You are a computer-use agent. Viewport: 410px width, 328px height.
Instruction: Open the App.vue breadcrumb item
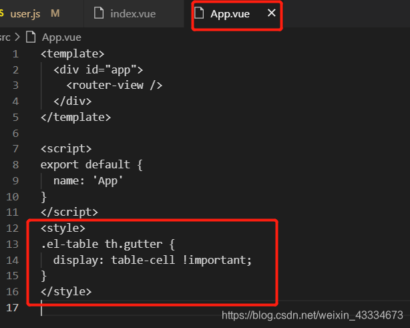(x=61, y=37)
